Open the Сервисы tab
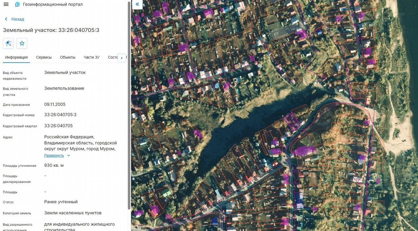Viewport: 418px width, 231px height. [44, 57]
